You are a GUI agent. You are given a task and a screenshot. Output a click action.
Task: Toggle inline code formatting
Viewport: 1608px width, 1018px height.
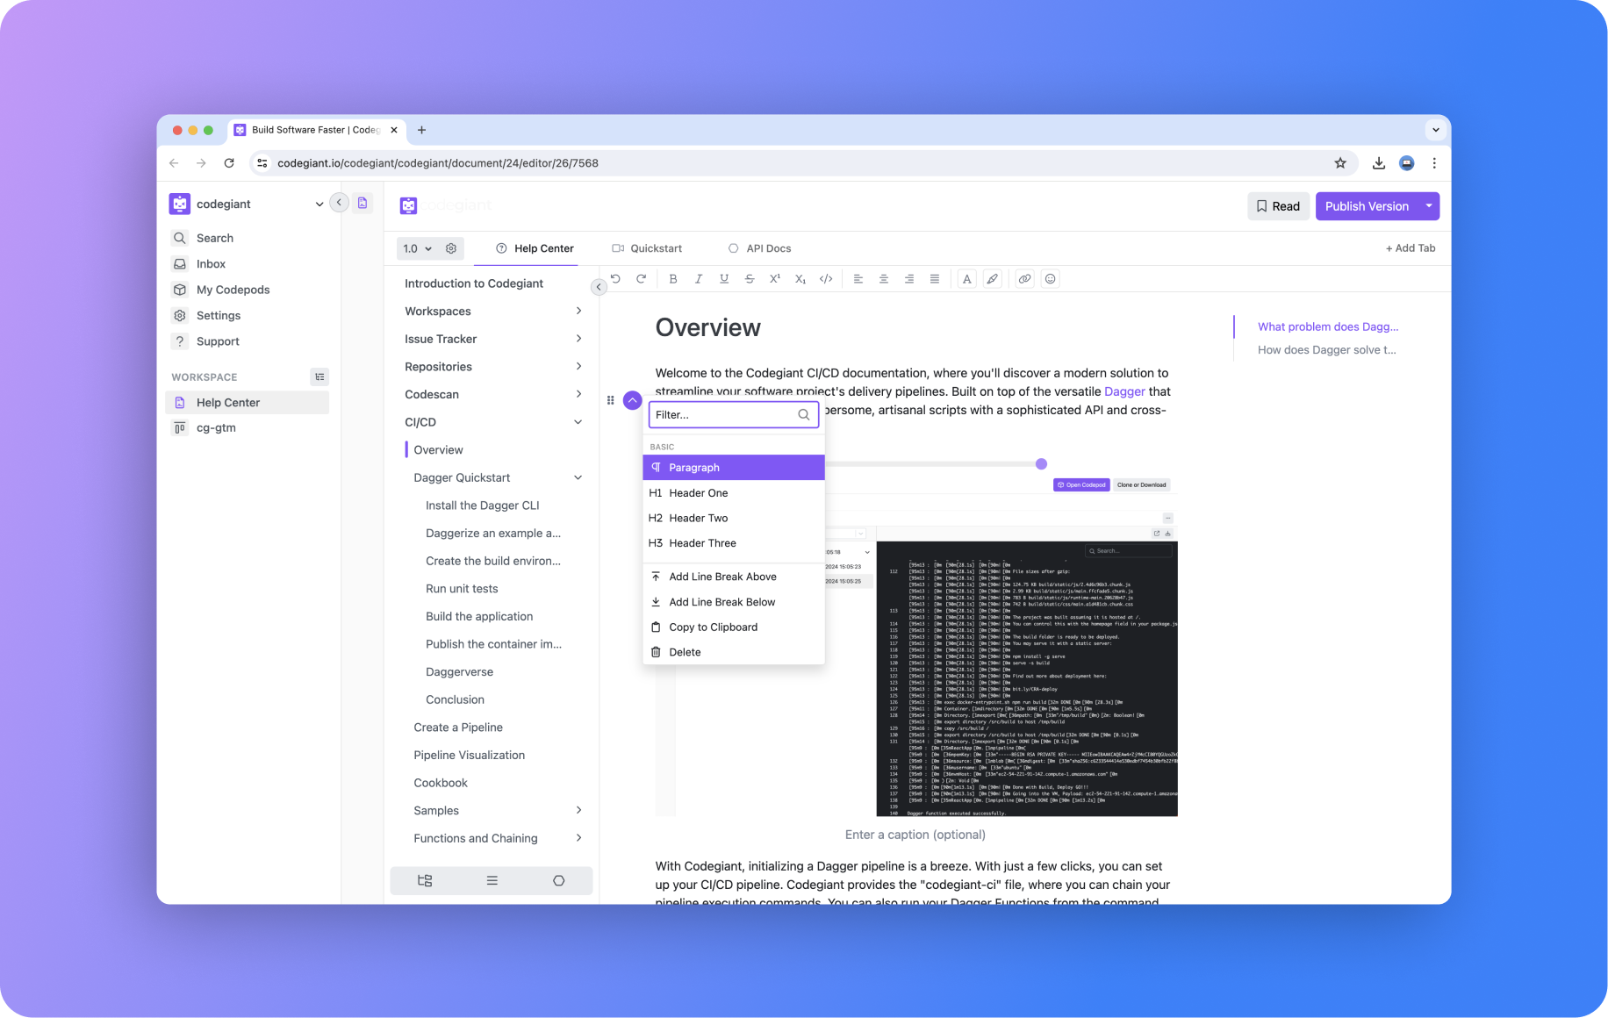(x=826, y=279)
